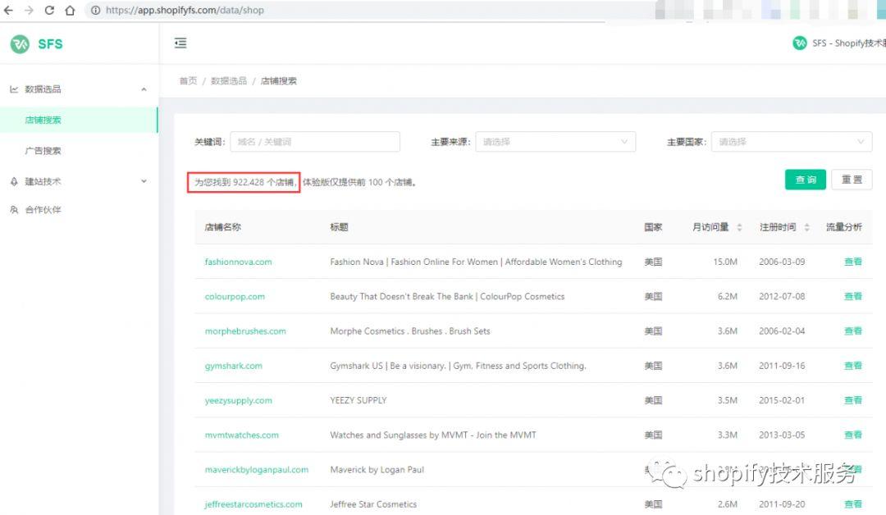Click the rocket icon beside 建站技术
Viewport: 886px width, 515px height.
[x=14, y=181]
